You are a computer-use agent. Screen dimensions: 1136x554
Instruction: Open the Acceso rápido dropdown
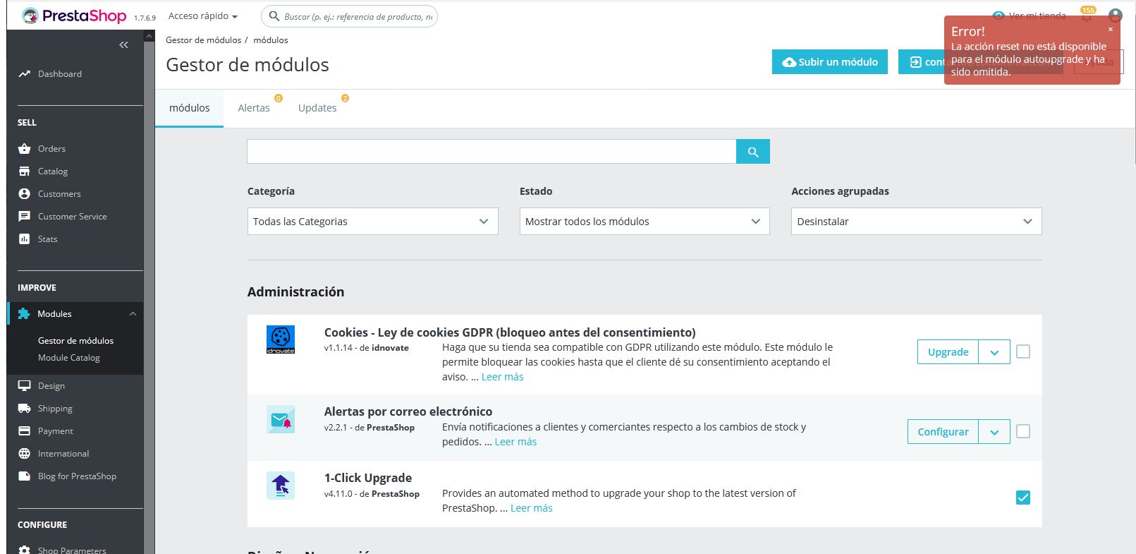[203, 16]
